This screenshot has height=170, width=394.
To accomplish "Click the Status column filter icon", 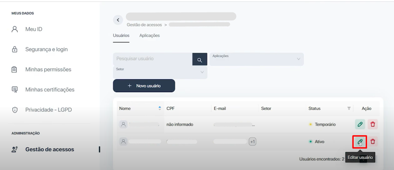I will pos(349,108).
